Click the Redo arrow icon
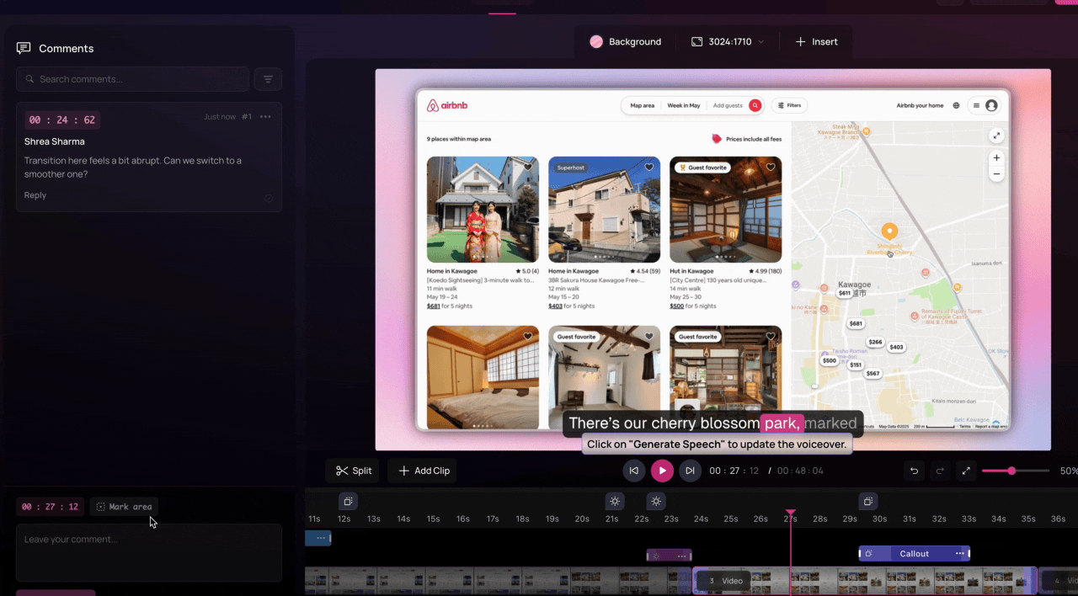This screenshot has width=1078, height=596. (940, 471)
